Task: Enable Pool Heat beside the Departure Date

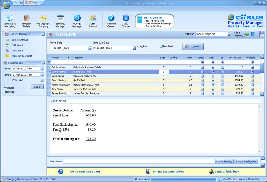Action: pyautogui.click(x=161, y=46)
